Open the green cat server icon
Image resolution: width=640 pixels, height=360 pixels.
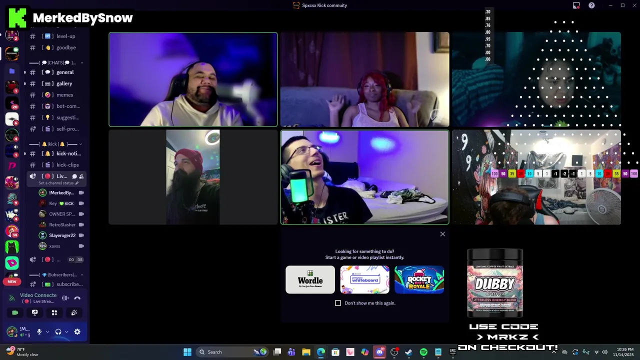tap(12, 246)
